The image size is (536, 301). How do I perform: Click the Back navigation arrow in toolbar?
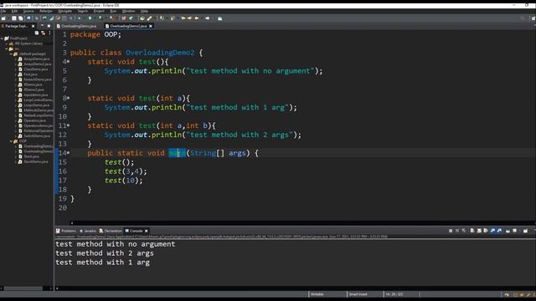[197, 18]
